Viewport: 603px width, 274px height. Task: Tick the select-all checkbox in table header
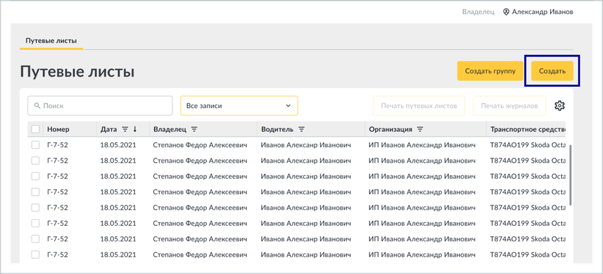click(35, 130)
